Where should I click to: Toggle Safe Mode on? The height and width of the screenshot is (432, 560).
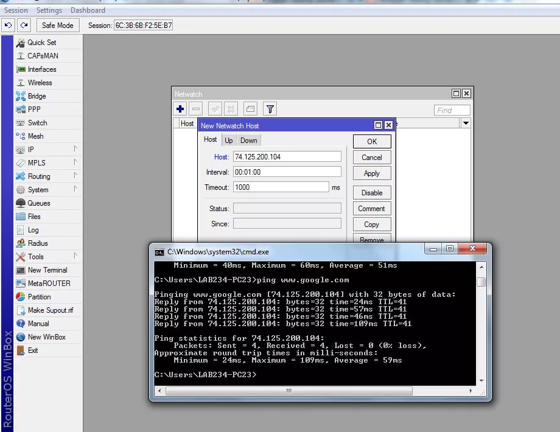[57, 25]
